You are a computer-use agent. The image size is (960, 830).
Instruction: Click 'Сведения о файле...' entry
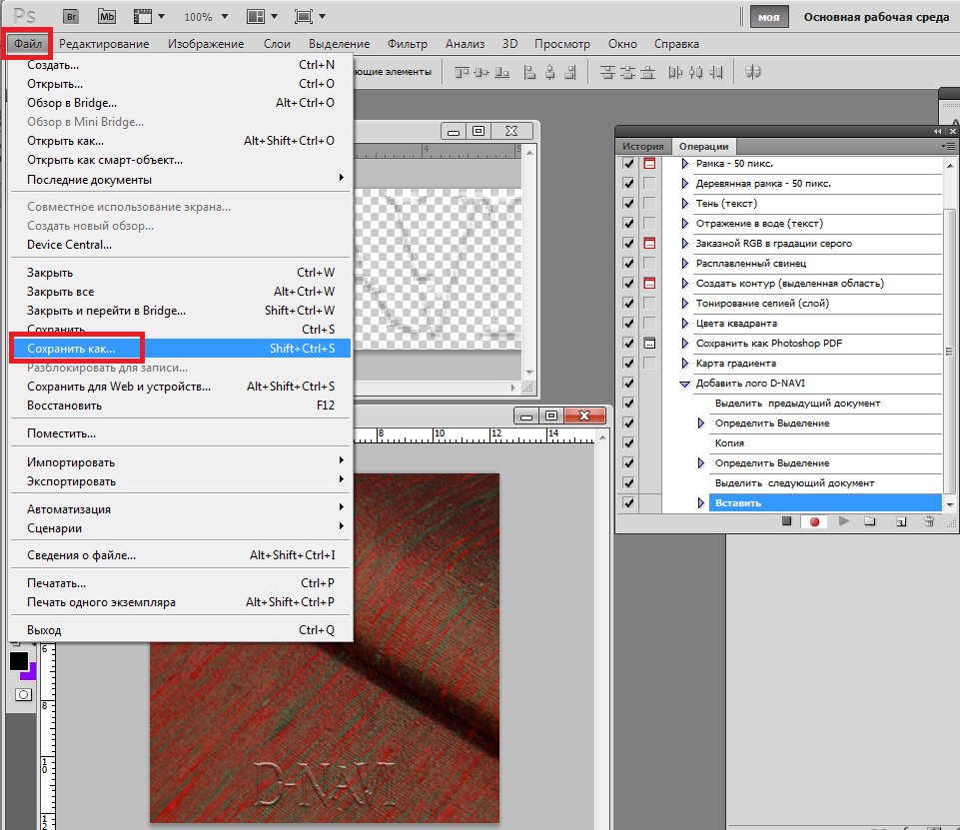pos(180,555)
